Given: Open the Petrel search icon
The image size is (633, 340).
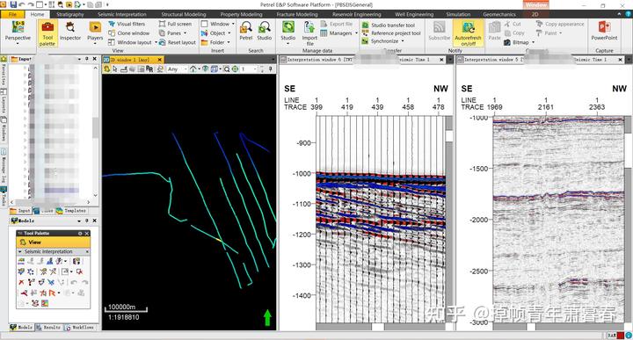Looking at the screenshot, I should click(246, 32).
